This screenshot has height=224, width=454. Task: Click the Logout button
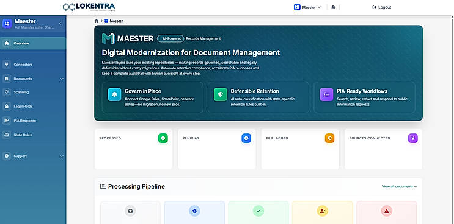tap(382, 7)
